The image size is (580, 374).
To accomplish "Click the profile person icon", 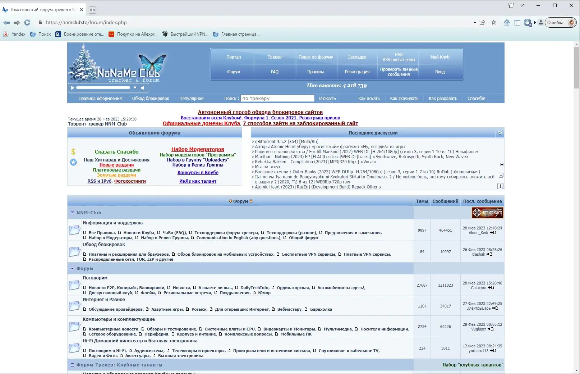I will tap(540, 22).
